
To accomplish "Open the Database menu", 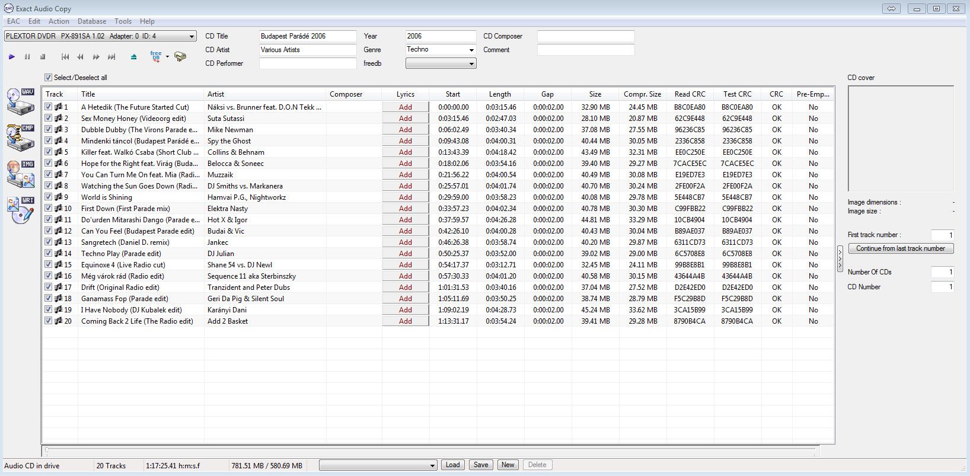I will coord(92,21).
